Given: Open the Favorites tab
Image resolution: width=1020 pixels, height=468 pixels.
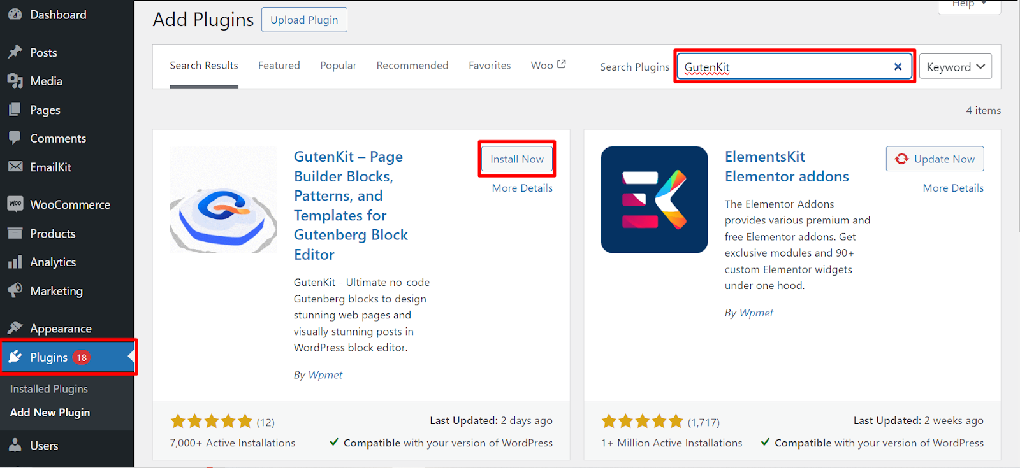Looking at the screenshot, I should point(490,66).
